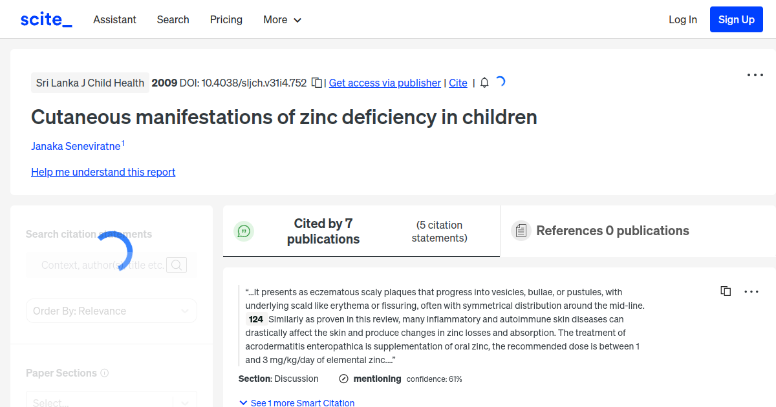This screenshot has height=407, width=776.
Task: Click the magnifier in the citation search box
Action: coord(176,265)
